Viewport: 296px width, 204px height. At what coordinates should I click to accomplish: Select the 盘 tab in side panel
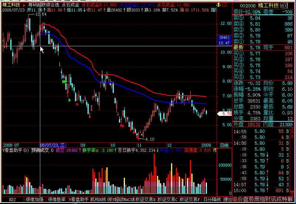[x=246, y=199]
